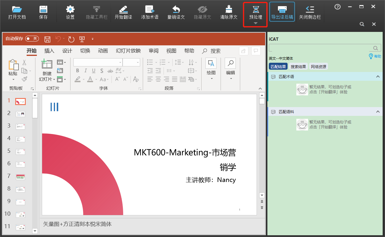The width and height of the screenshot is (385, 237).
Task: Open the customize quick access toolbar dropdown
Action: [92, 39]
